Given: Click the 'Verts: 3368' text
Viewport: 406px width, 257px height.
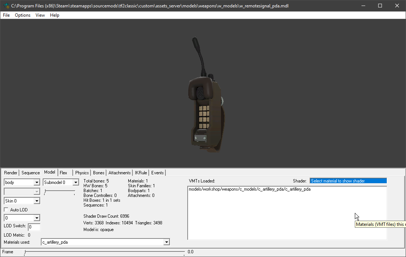Looking at the screenshot, I should coord(93,223).
